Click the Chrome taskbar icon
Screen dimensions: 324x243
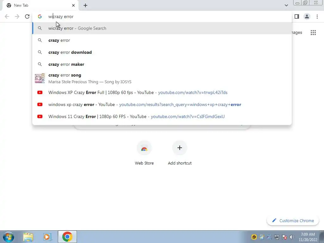pos(67,237)
